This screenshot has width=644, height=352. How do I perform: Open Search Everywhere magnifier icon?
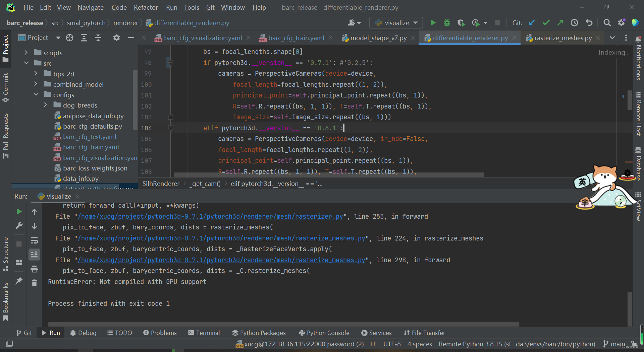click(x=607, y=23)
